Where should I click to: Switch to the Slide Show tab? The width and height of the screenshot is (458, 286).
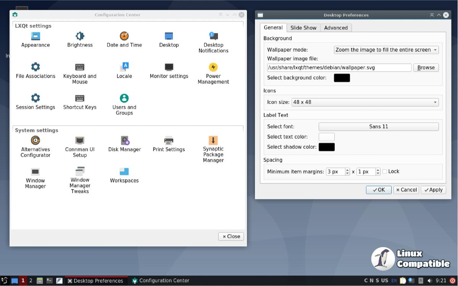(303, 28)
